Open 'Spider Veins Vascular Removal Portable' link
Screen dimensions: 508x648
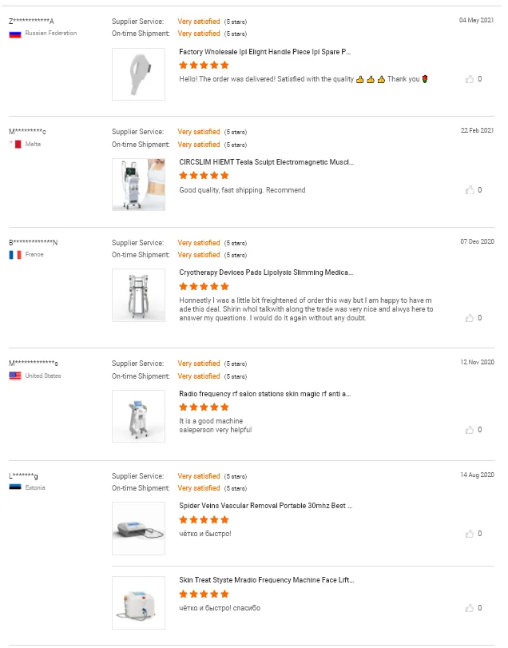tap(266, 506)
